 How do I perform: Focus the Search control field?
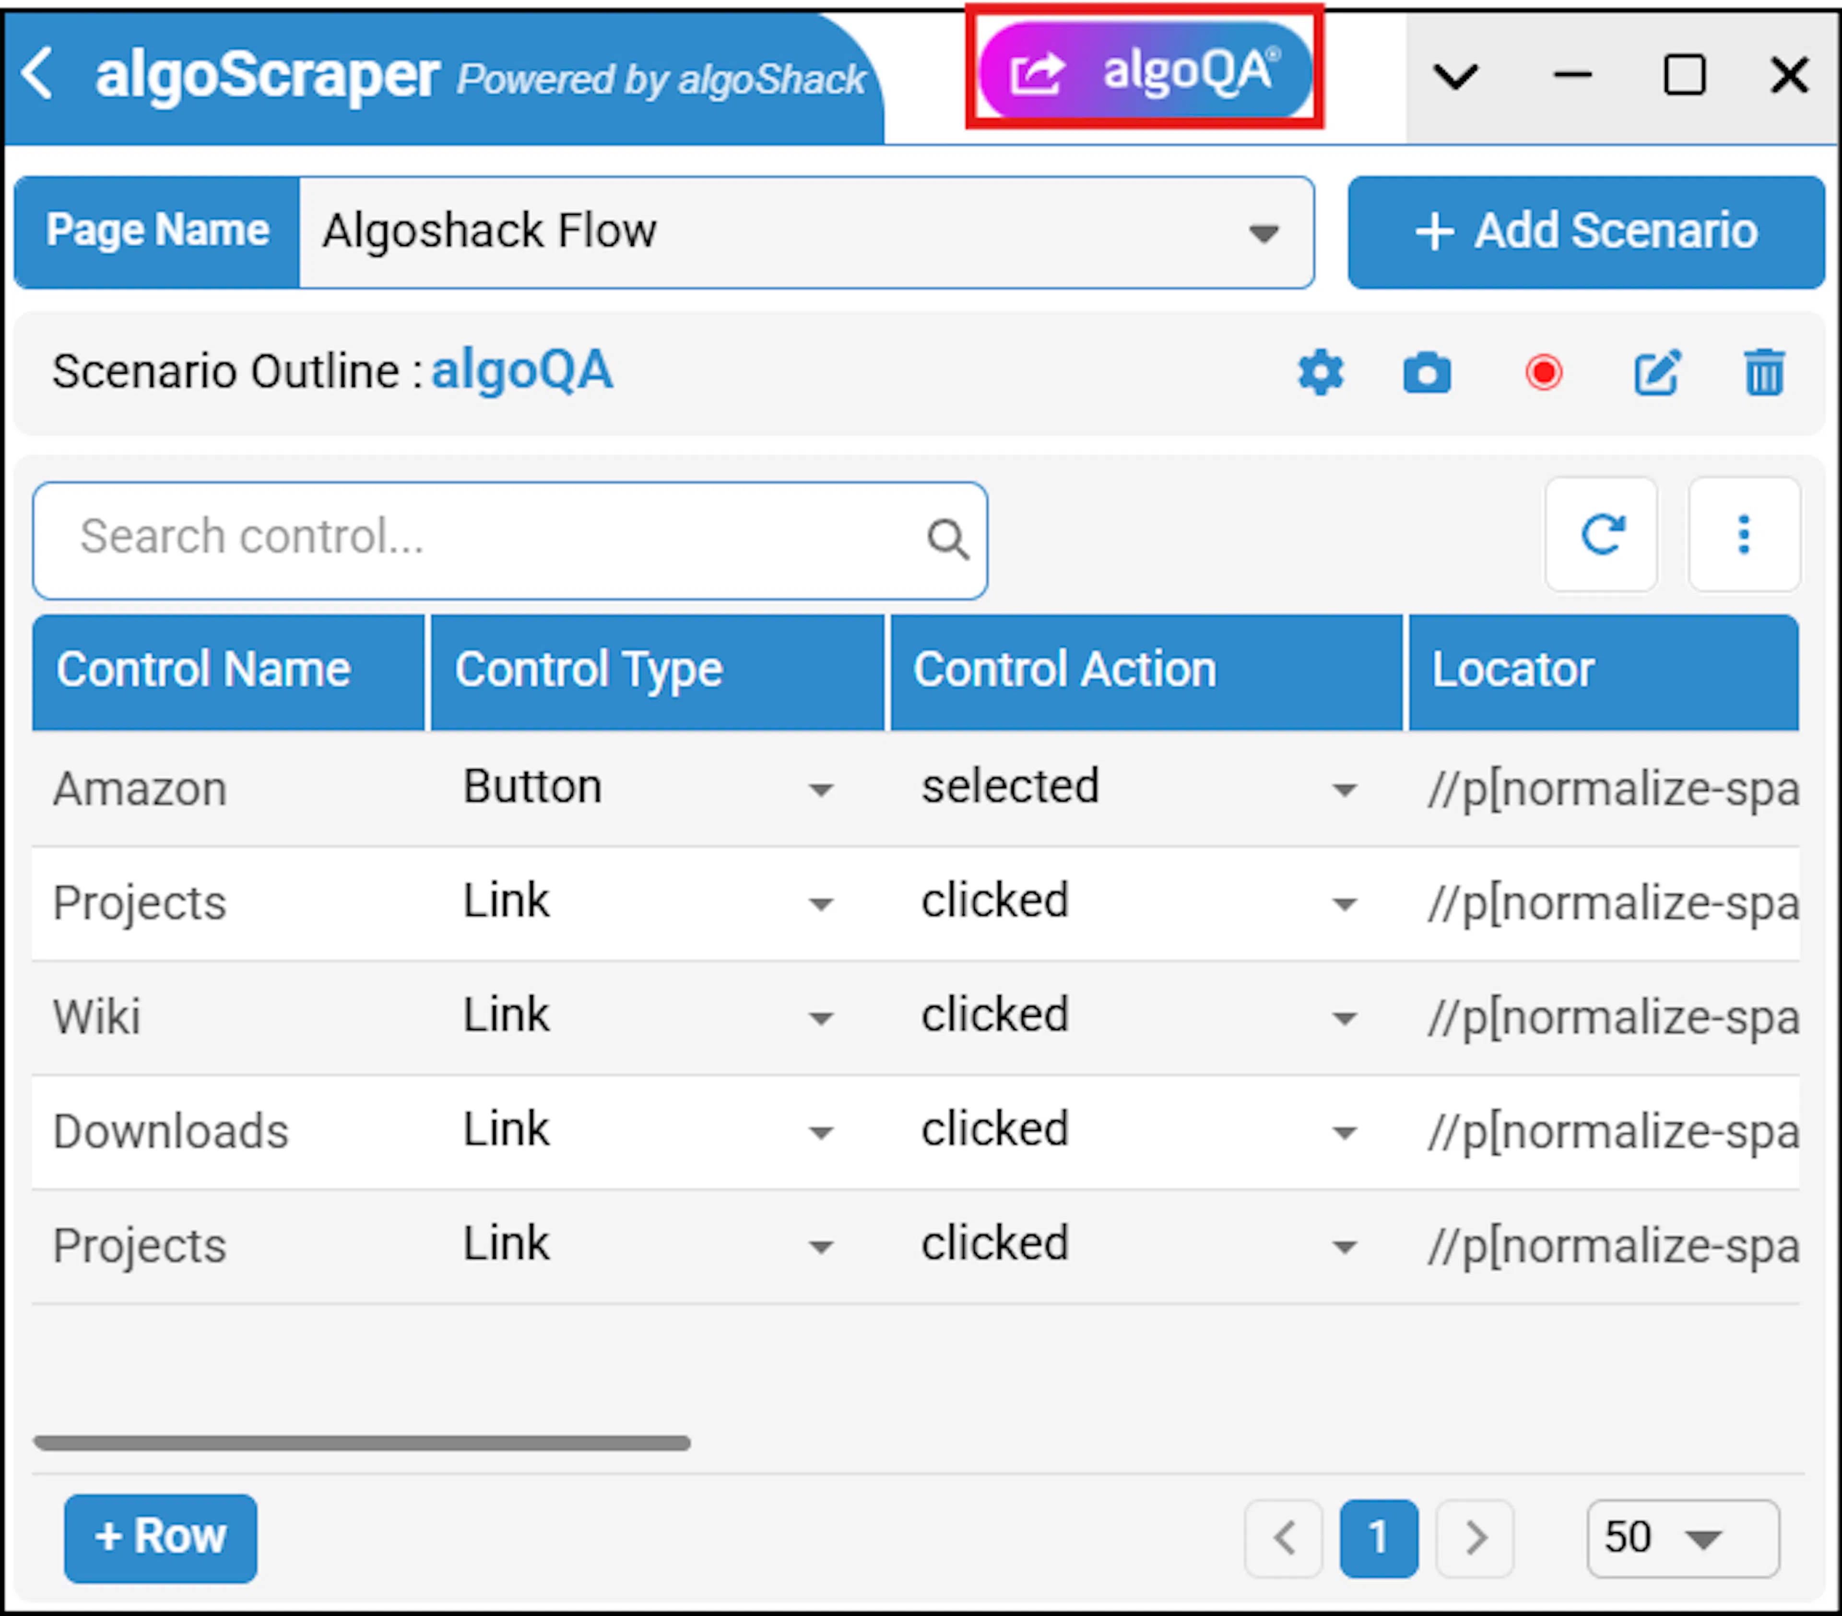click(510, 540)
